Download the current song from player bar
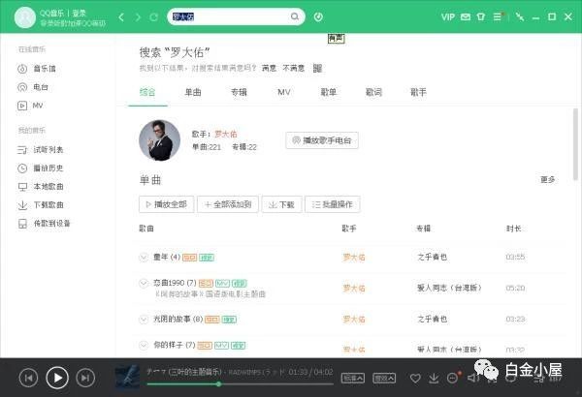The width and height of the screenshot is (582, 397). coord(434,378)
